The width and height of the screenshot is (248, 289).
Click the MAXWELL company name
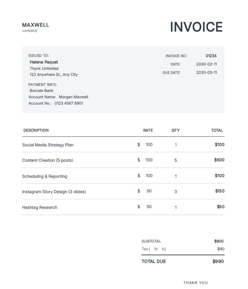(35, 25)
